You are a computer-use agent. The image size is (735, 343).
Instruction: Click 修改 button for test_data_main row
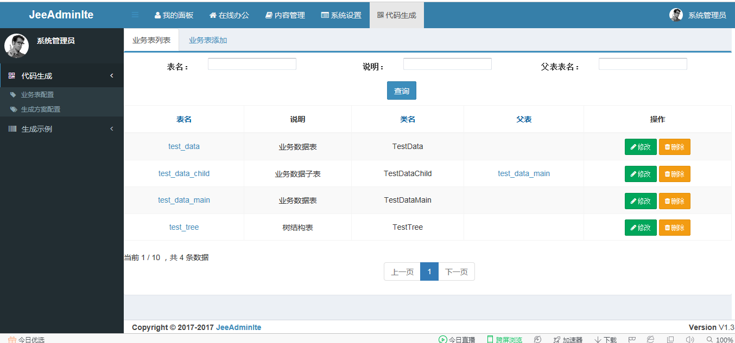pos(641,201)
